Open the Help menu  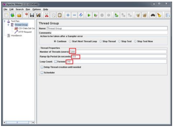[x=45, y=9]
